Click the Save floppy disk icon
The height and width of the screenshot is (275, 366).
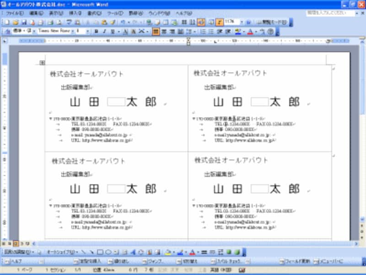tap(24, 22)
